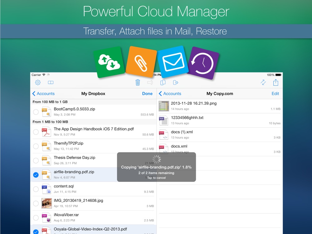This screenshot has width=312, height=234.
Task: Select the iNovaViber.rar checkbox
Action: click(36, 218)
